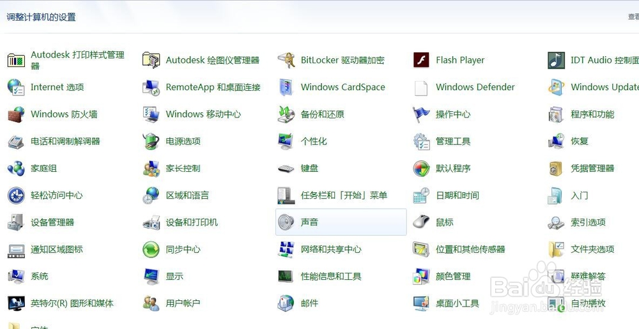Open the 邮件 mail icon

pyautogui.click(x=286, y=303)
